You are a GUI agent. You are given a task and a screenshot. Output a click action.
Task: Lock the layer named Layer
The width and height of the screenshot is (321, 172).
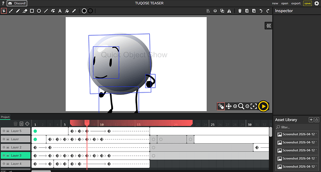8,139
